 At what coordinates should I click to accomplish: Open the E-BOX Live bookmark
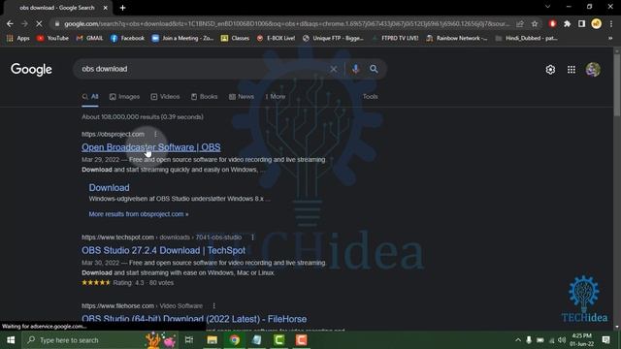276,38
